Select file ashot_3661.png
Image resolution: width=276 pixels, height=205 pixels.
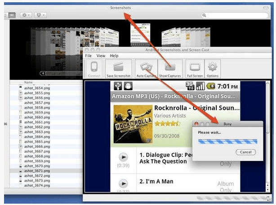coord(37,122)
